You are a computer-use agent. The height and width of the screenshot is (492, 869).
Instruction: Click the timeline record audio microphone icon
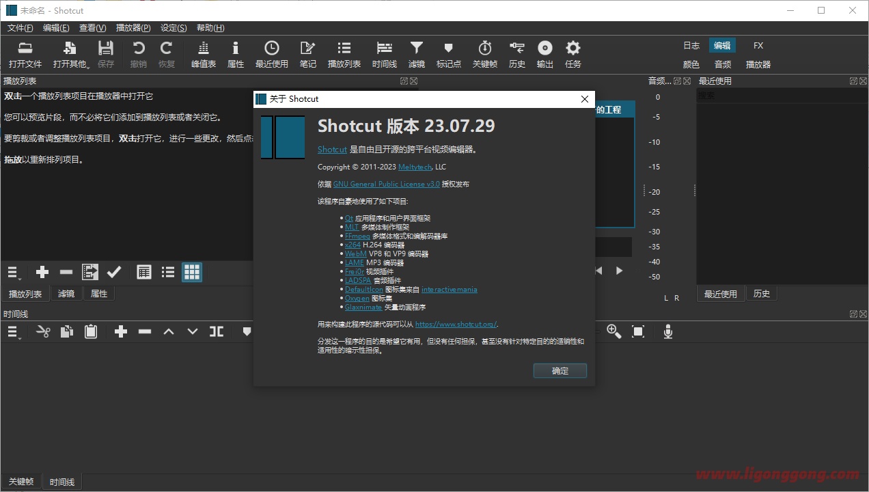pyautogui.click(x=667, y=332)
